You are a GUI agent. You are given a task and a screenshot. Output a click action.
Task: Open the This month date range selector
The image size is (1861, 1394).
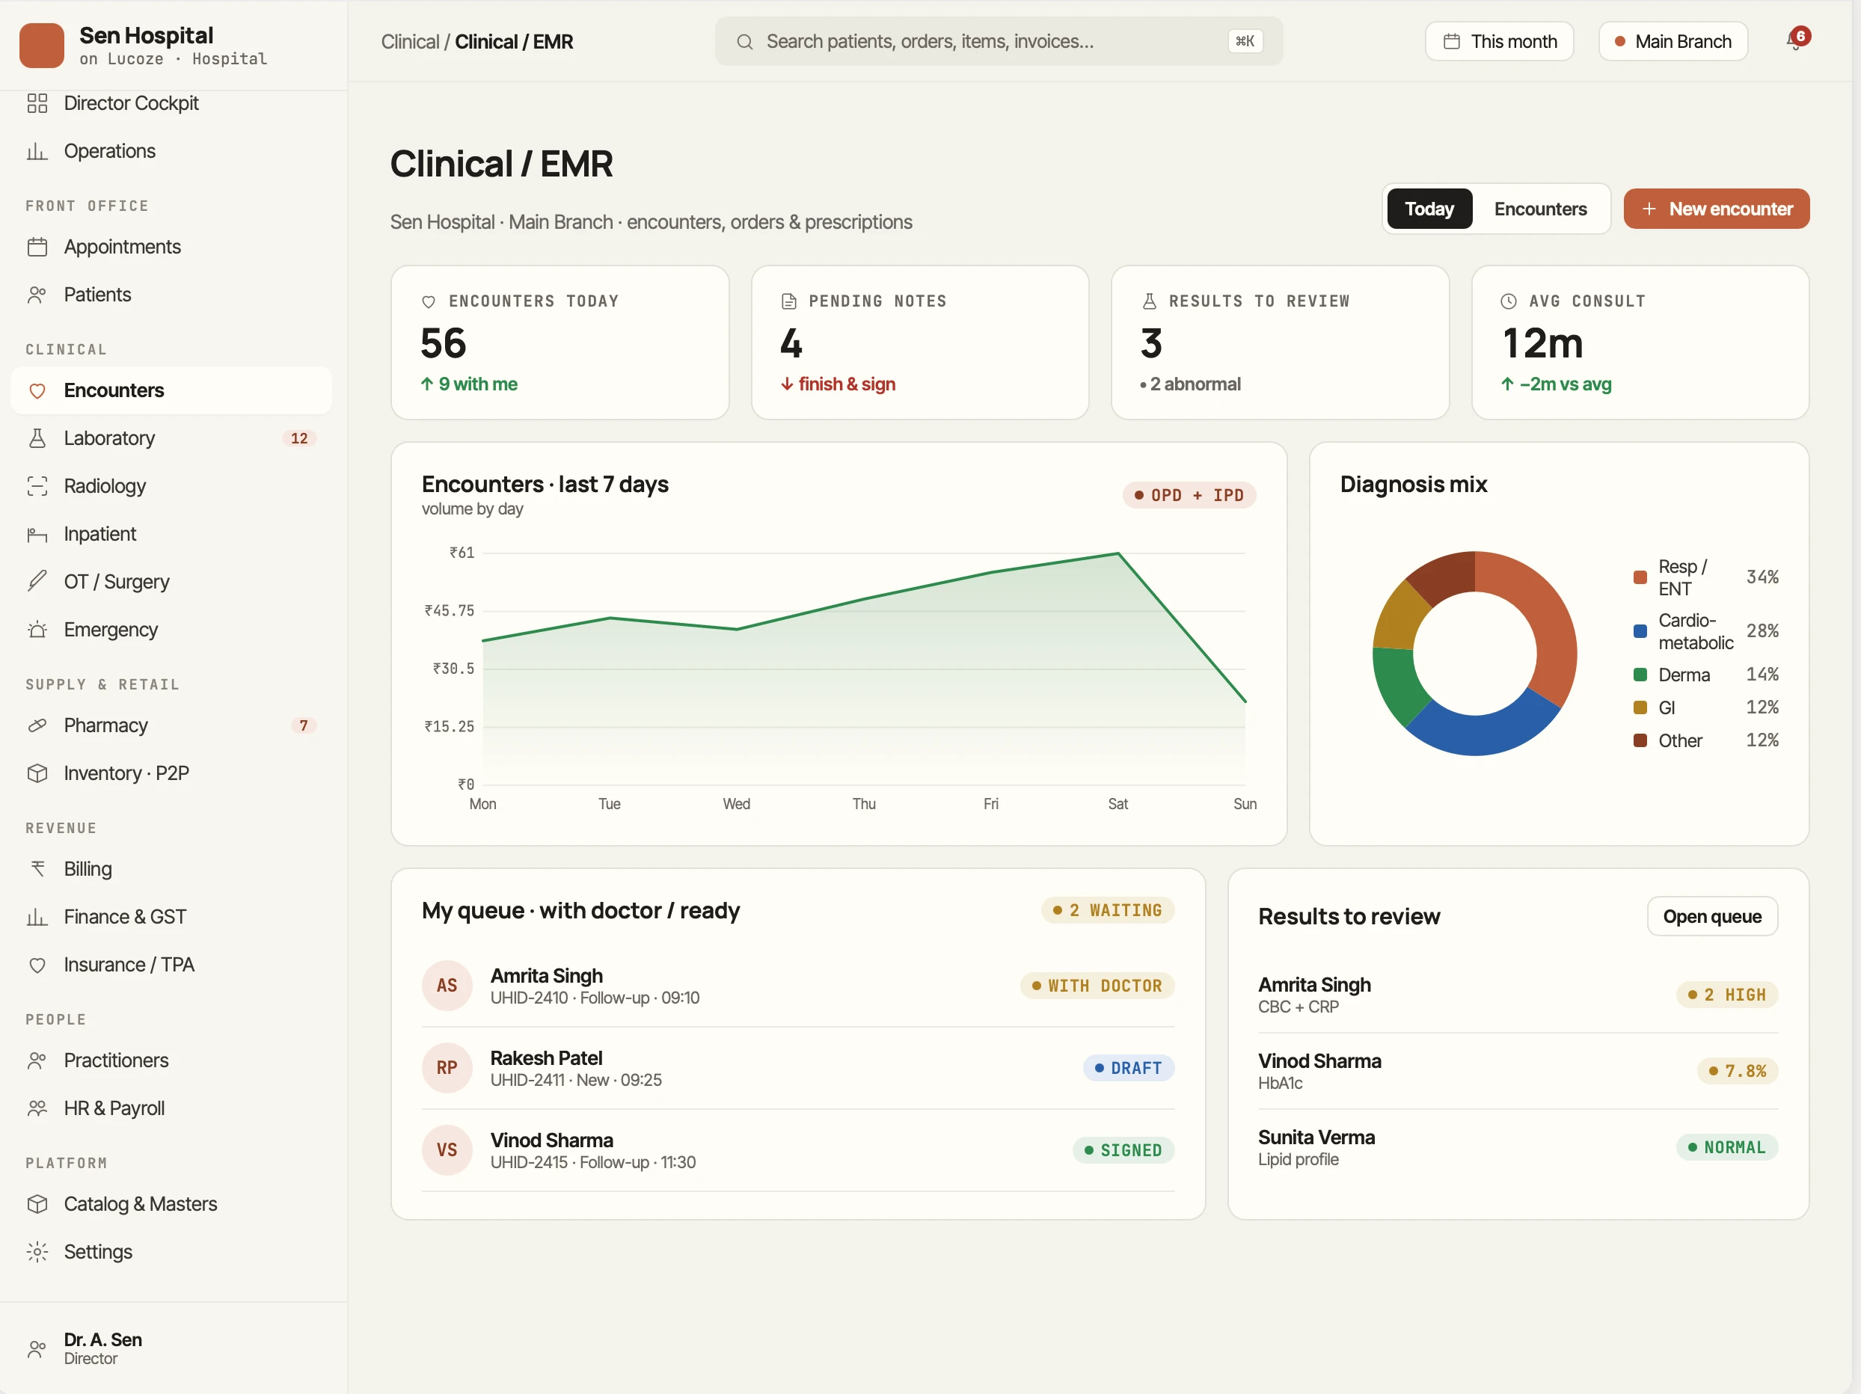tap(1499, 42)
